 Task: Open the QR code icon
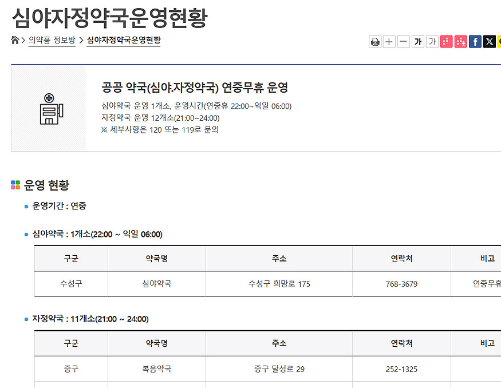(447, 41)
